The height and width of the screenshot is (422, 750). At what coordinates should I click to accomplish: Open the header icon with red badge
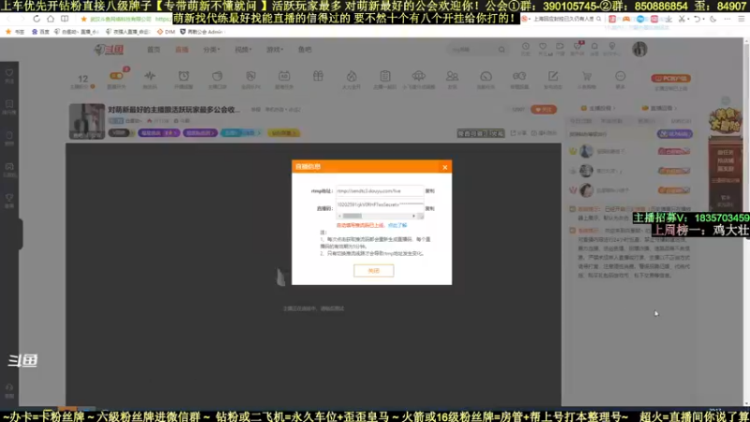pos(577,48)
